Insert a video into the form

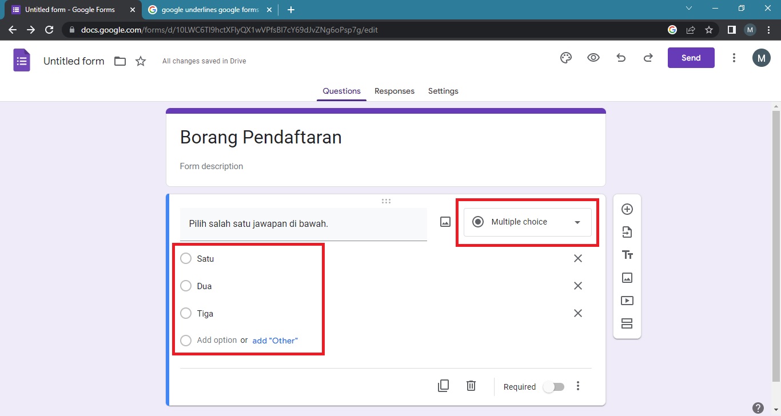coord(627,300)
